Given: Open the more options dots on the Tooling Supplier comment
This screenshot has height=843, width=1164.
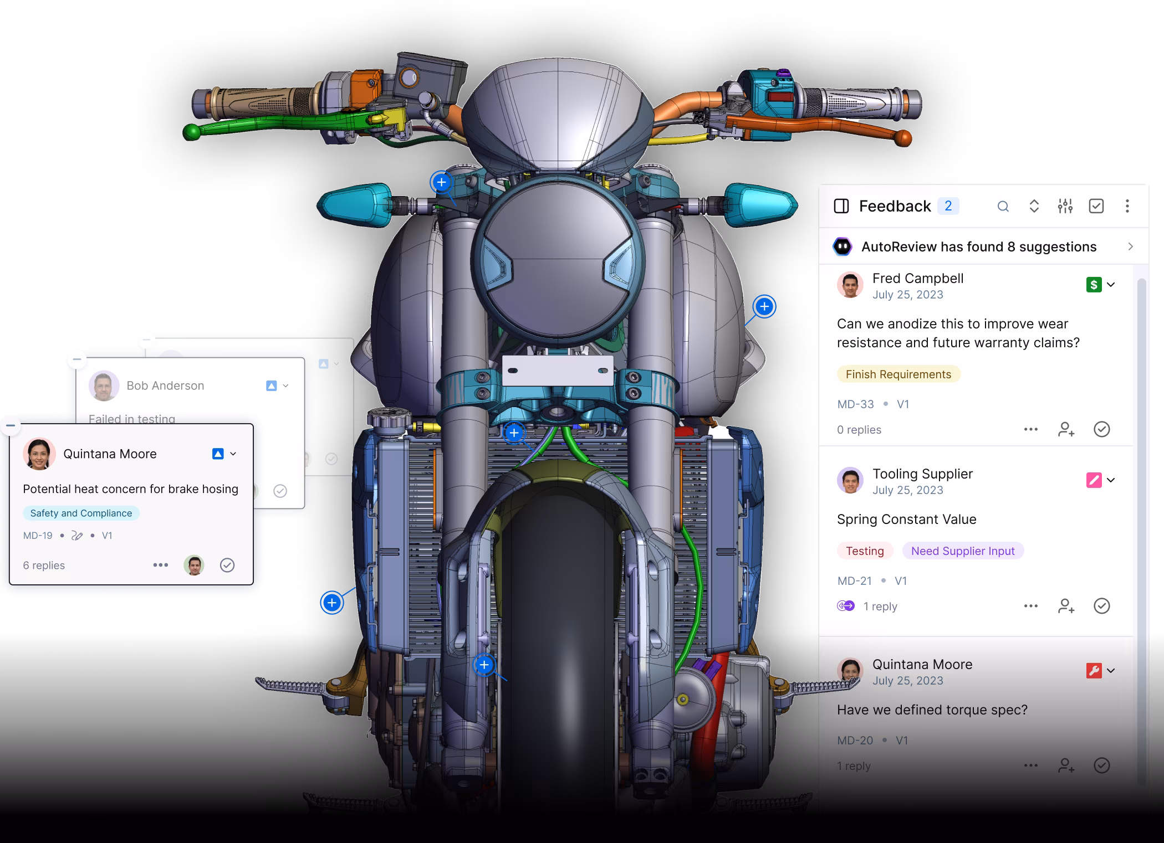Looking at the screenshot, I should click(x=1030, y=606).
